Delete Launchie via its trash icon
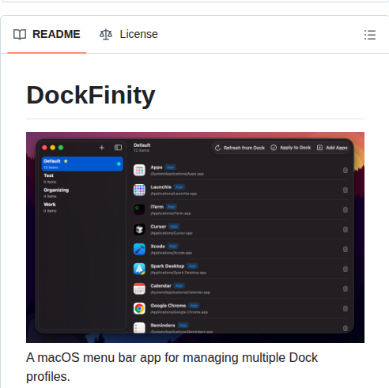 tap(346, 190)
